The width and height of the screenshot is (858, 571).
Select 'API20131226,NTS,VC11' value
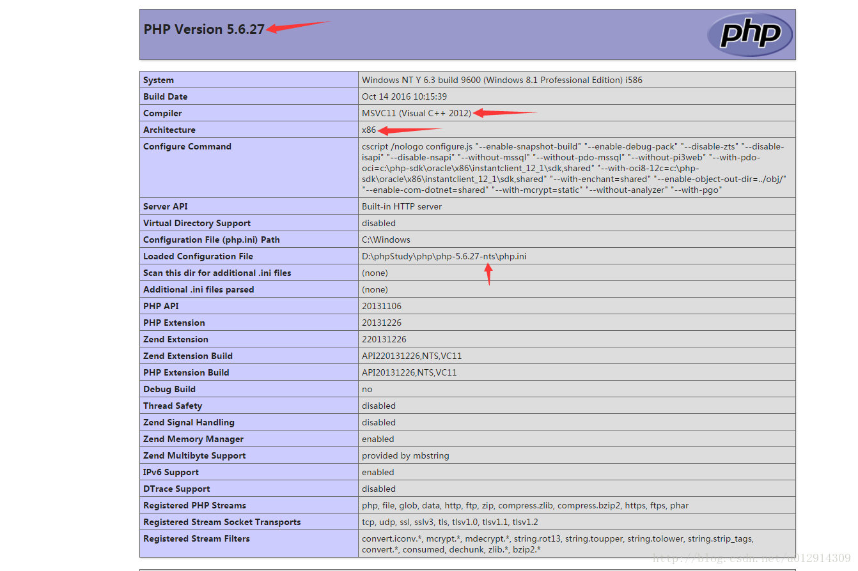point(409,372)
